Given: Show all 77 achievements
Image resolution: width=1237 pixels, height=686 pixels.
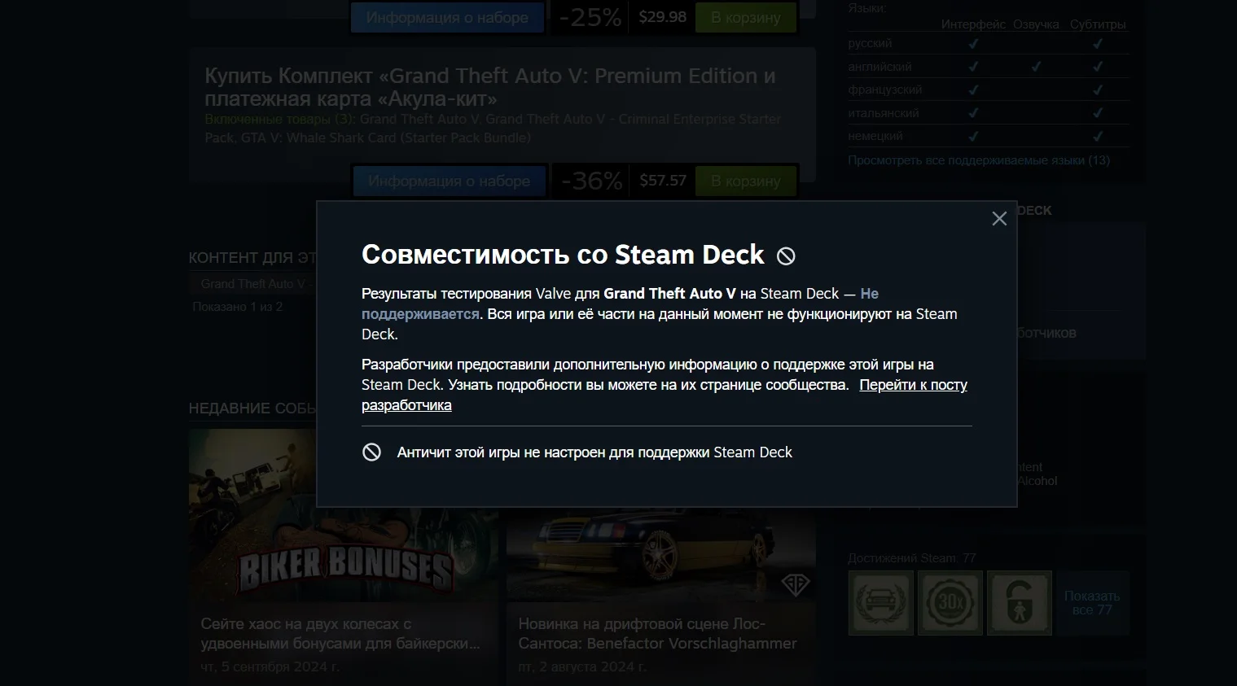Looking at the screenshot, I should point(1092,603).
